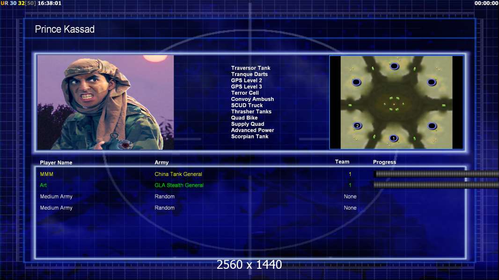Select player name "Art"
Screen dimensions: 499x280
(43, 185)
